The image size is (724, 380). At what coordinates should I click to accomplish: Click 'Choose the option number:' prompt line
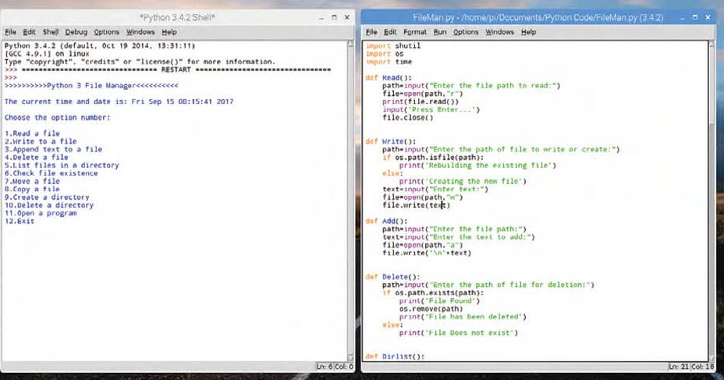(58, 117)
